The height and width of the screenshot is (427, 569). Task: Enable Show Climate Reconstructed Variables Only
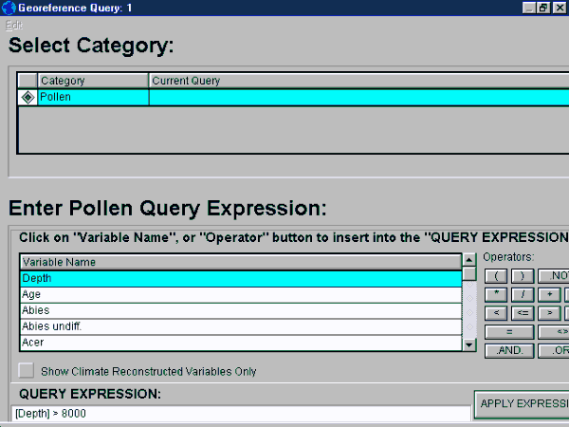coord(28,371)
